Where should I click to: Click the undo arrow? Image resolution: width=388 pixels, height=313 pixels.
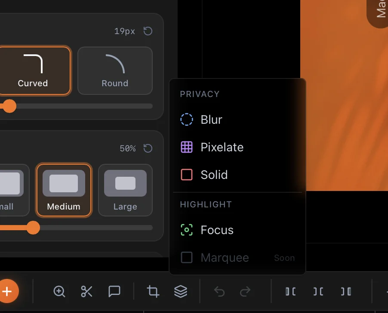tap(219, 291)
